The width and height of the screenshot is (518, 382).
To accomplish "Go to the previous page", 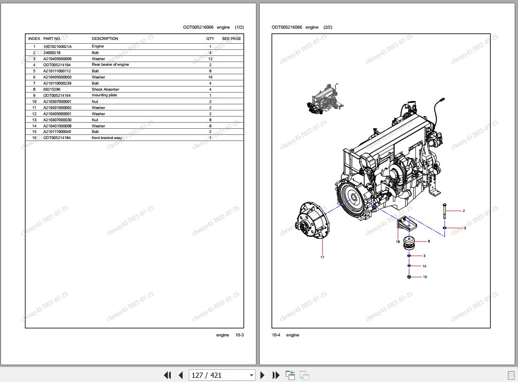I will pos(181,375).
